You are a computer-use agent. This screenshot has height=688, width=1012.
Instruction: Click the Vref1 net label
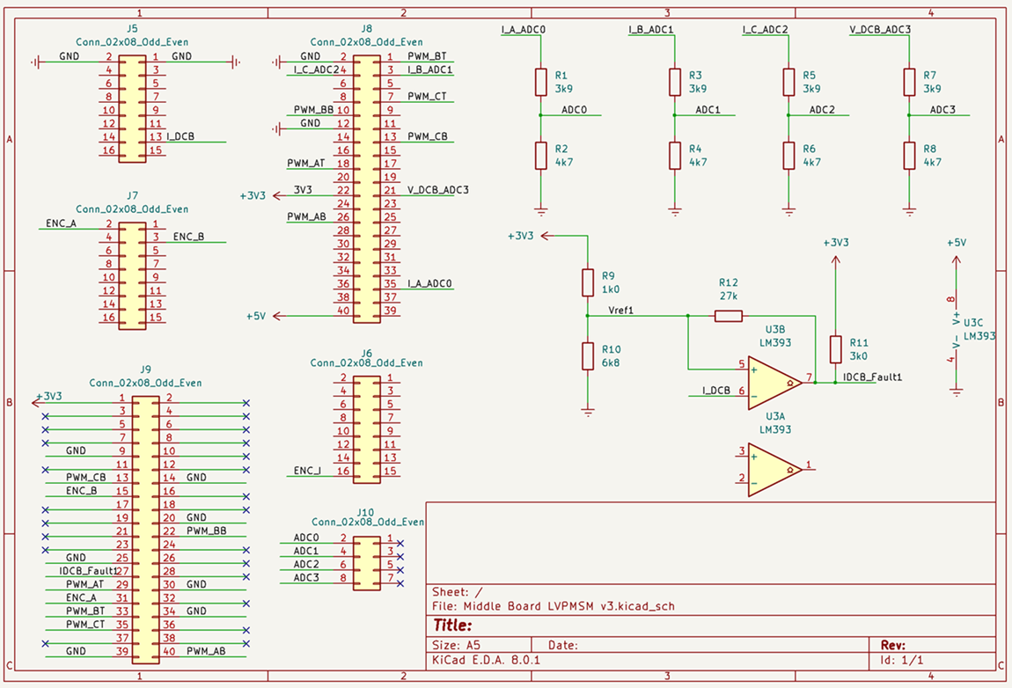620,311
